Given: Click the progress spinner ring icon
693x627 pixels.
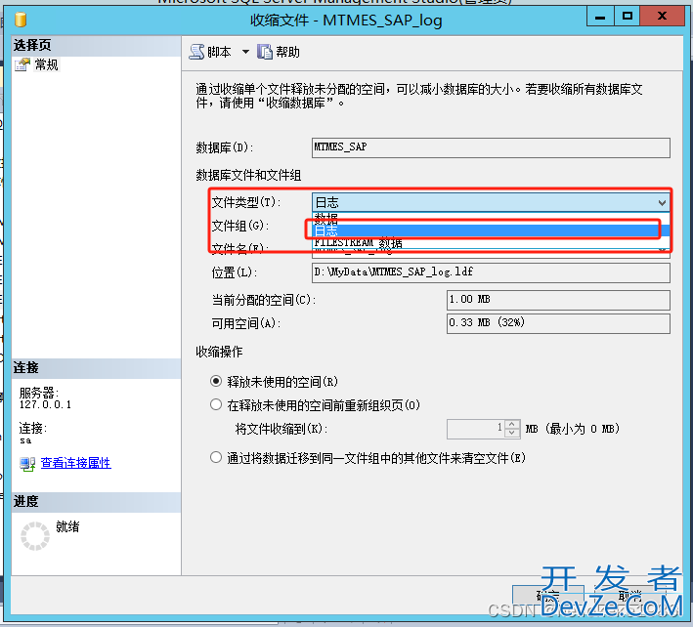Looking at the screenshot, I should click(35, 536).
